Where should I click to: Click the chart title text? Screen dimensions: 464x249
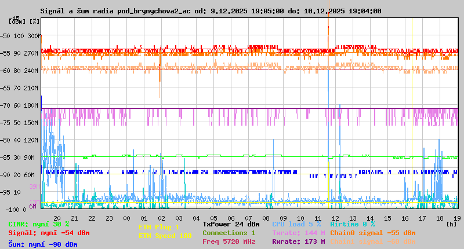[211, 11]
